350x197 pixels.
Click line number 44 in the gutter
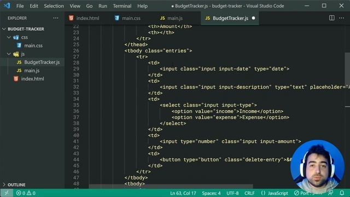point(76,160)
